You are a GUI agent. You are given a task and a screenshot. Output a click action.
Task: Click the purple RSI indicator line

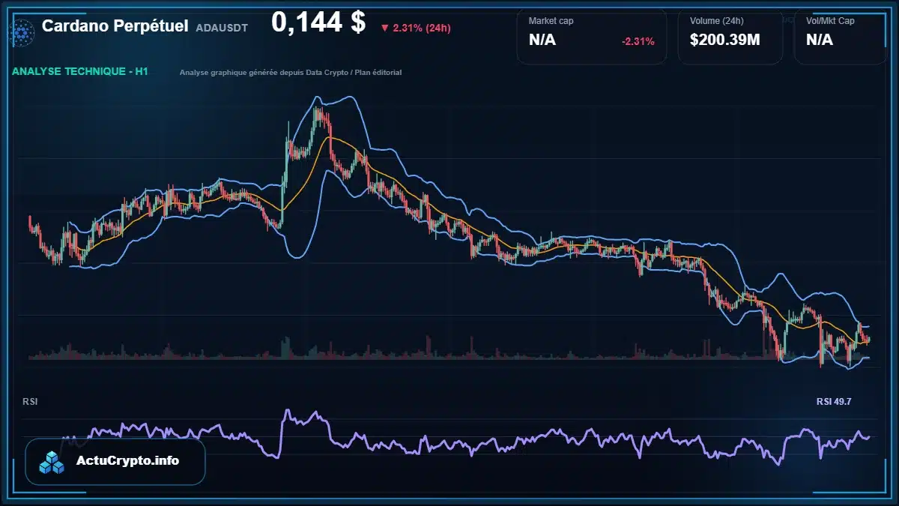464,439
